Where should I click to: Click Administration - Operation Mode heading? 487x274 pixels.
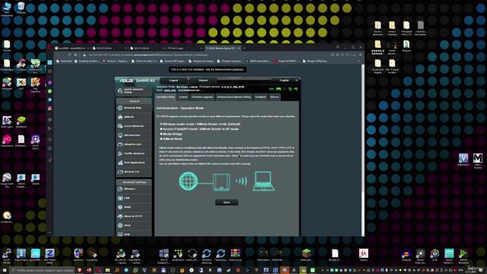[x=180, y=108]
